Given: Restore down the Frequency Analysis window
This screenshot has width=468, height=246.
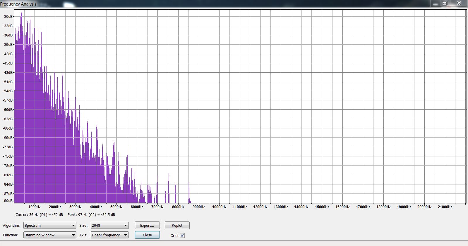Looking at the screenshot, I should tap(445, 4).
